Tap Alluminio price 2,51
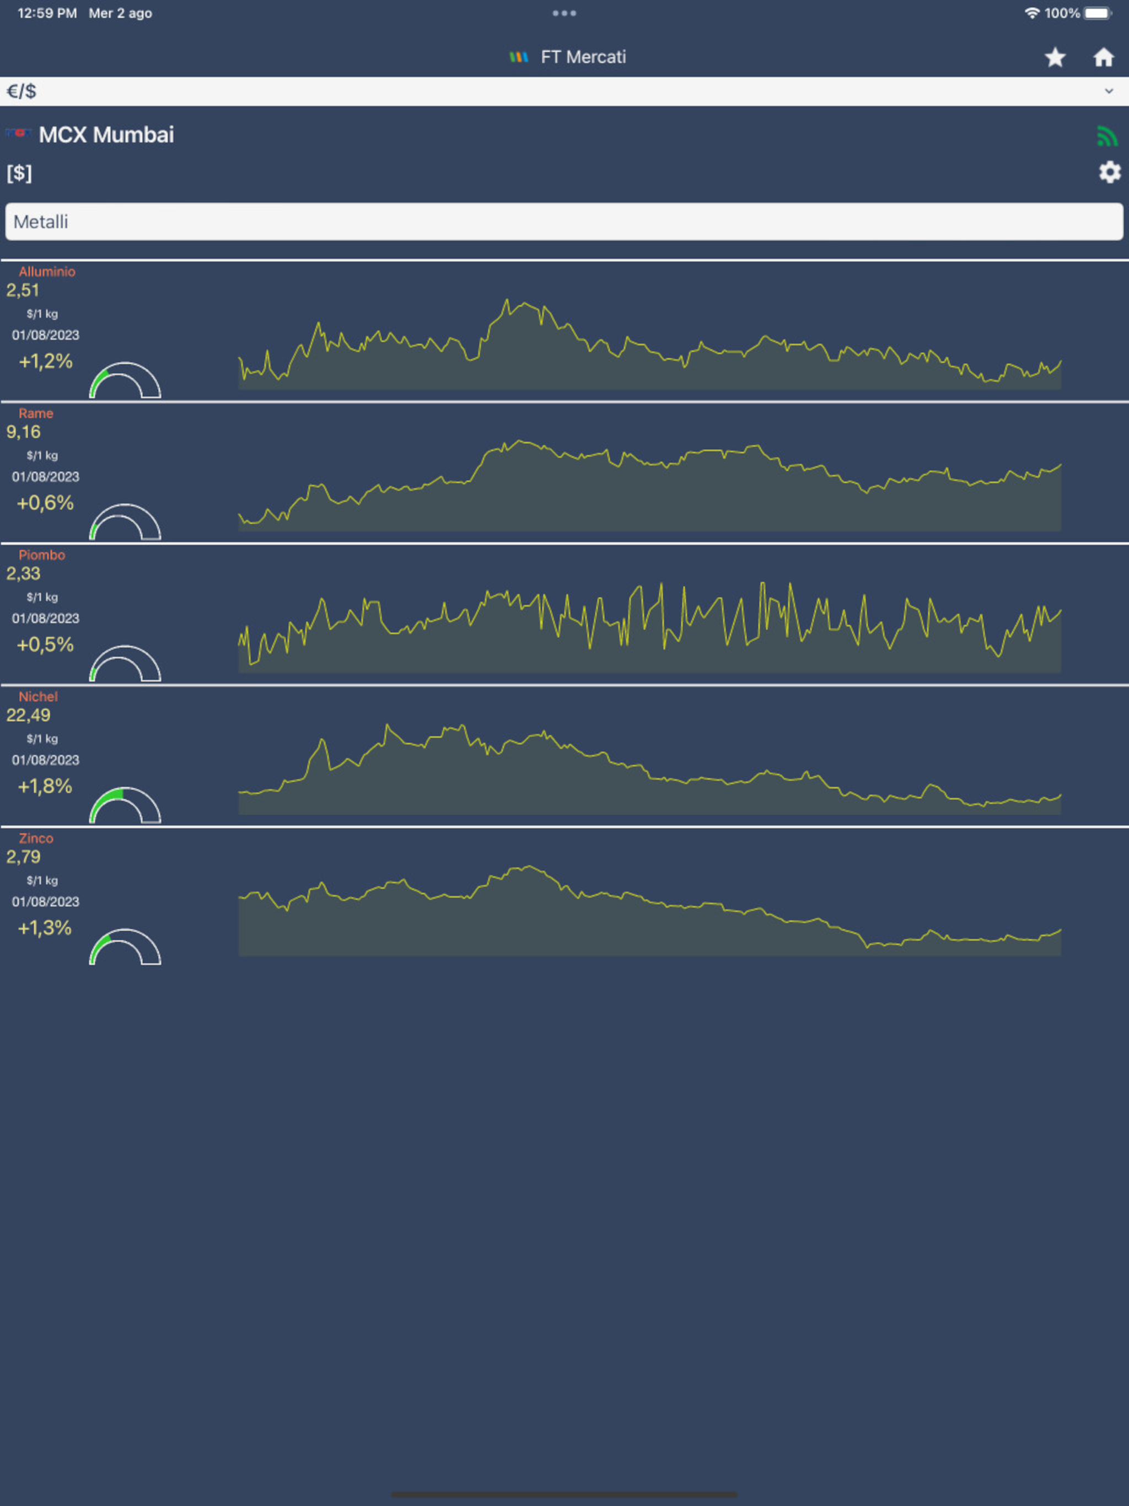The image size is (1129, 1506). coord(23,291)
